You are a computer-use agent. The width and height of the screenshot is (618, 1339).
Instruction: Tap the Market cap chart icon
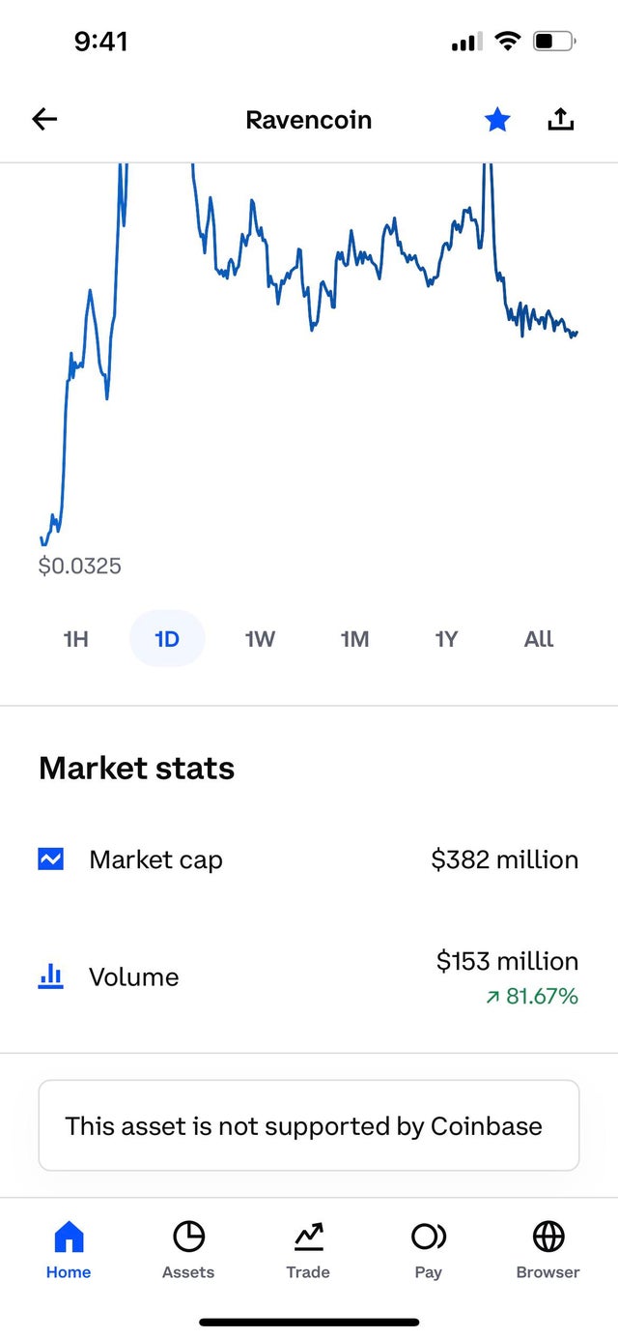click(x=51, y=859)
